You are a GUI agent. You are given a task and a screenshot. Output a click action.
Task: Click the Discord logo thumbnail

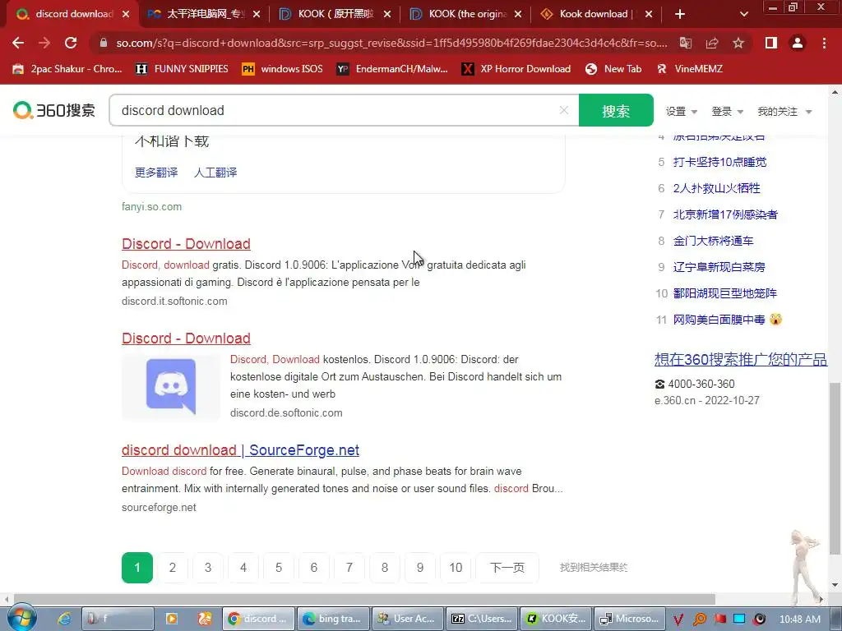tap(171, 386)
